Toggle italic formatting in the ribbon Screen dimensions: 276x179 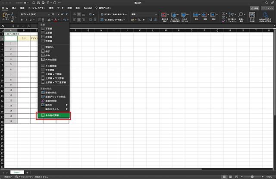pyautogui.click(x=26, y=19)
